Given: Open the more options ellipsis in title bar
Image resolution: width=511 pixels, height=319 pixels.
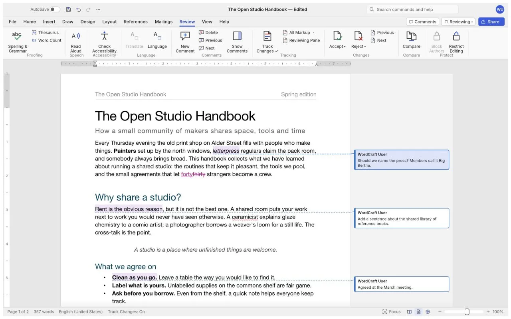Looking at the screenshot, I should coord(98,10).
